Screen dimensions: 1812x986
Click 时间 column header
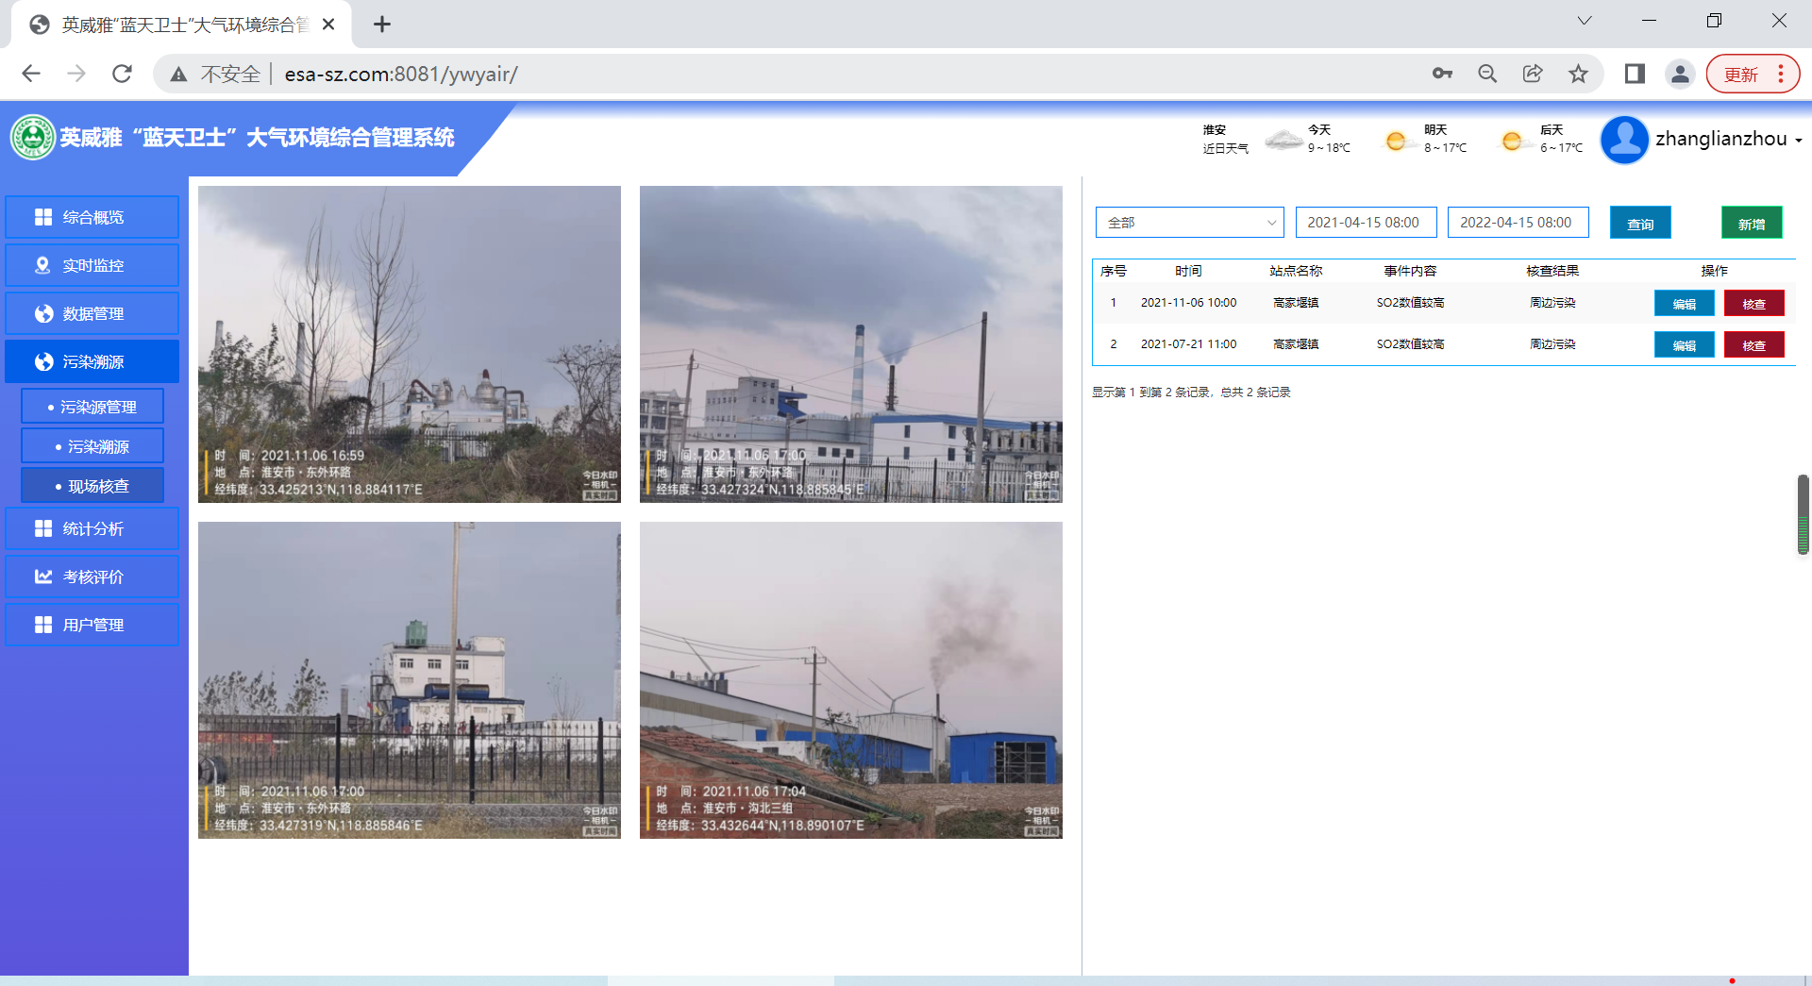(1188, 271)
